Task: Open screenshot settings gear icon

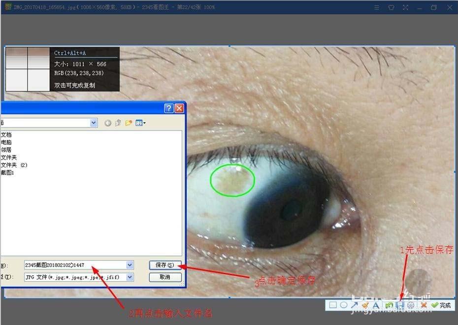Action: (x=411, y=305)
